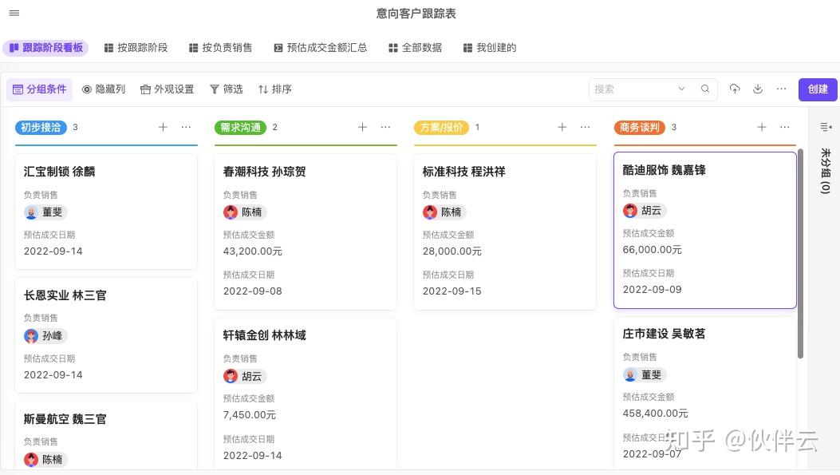Switch to 按负责销售 view tab

pyautogui.click(x=220, y=48)
